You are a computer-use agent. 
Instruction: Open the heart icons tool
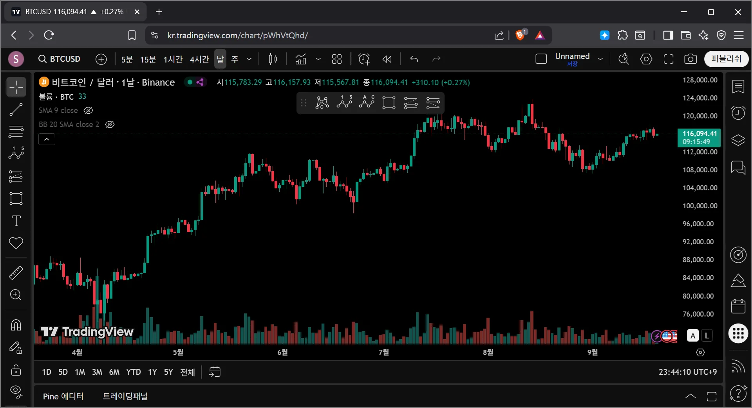[x=16, y=243]
